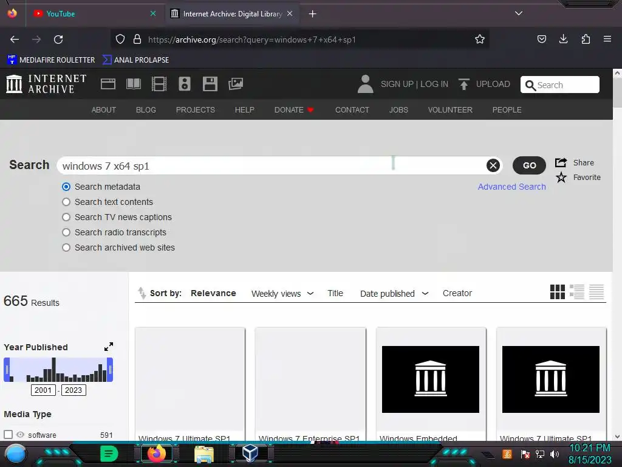The height and width of the screenshot is (467, 622).
Task: Click the GO search button
Action: point(529,165)
